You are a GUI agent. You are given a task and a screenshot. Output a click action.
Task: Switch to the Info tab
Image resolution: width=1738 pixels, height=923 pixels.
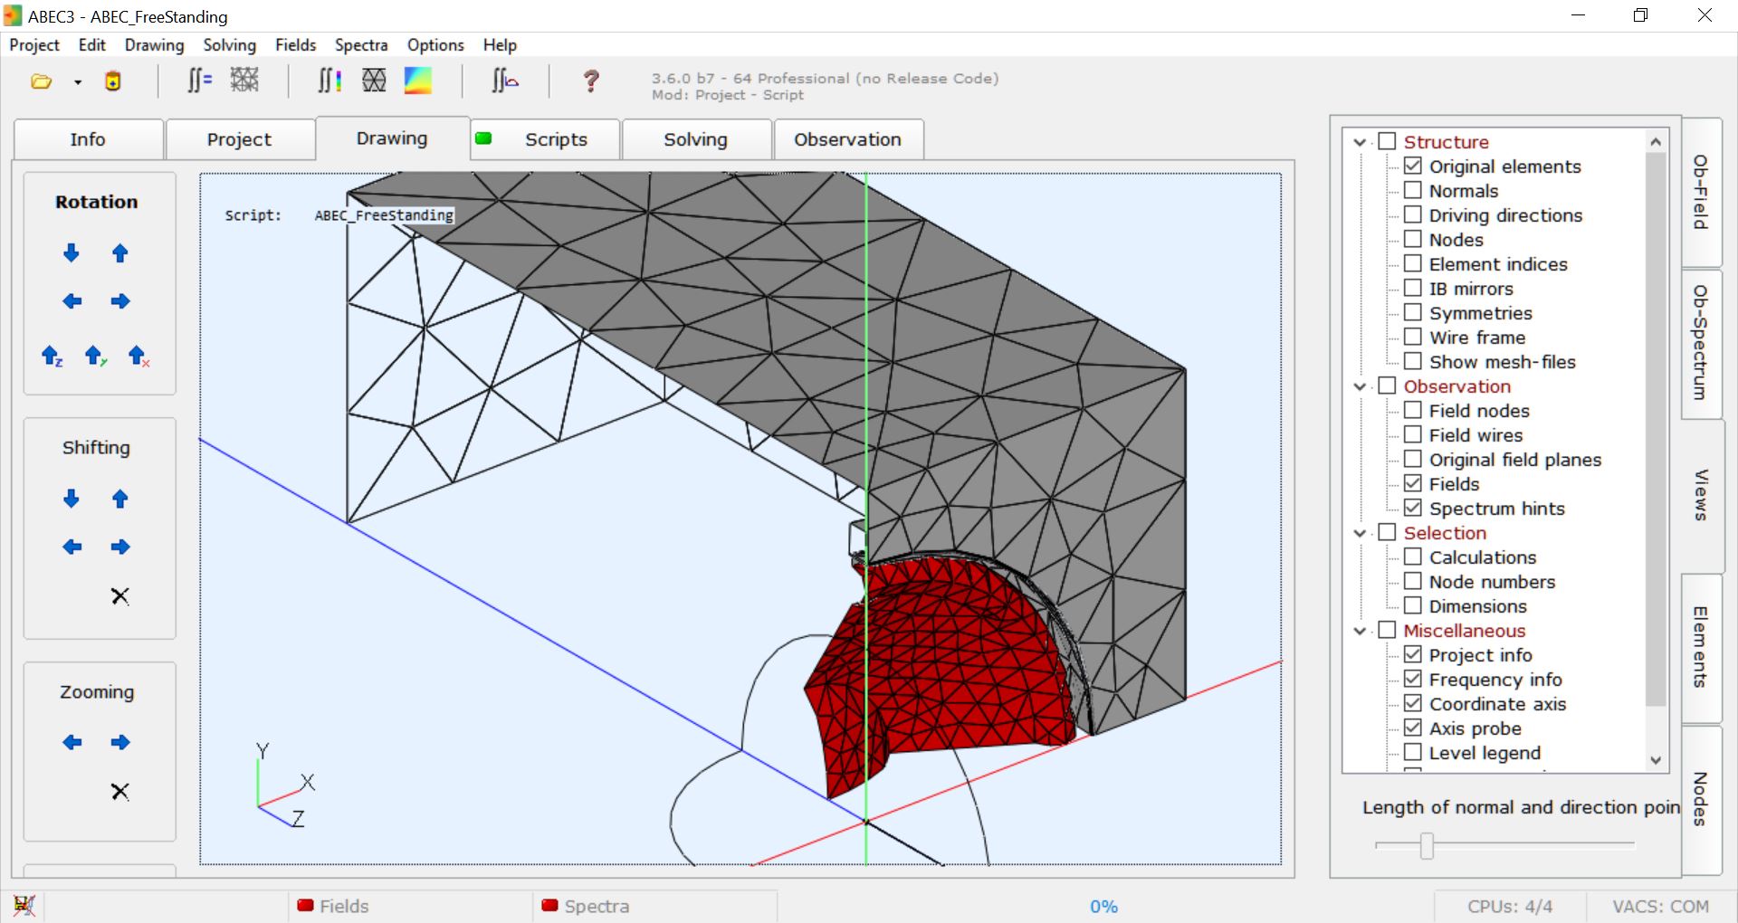tap(89, 139)
